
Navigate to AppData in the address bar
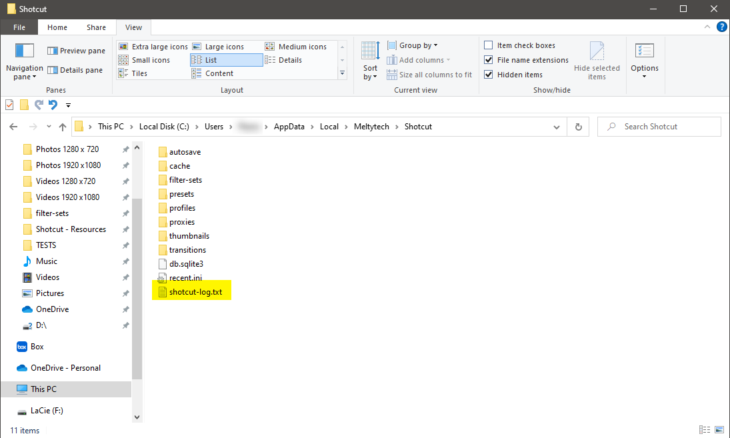pyautogui.click(x=289, y=127)
